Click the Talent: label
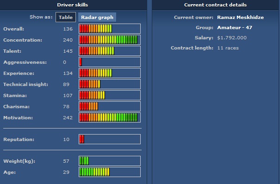This screenshot has height=184, width=280. click(12, 51)
